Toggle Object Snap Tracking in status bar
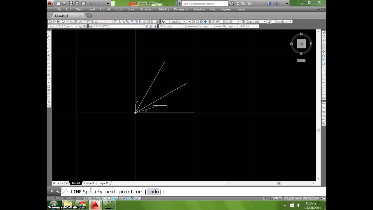 (112, 198)
